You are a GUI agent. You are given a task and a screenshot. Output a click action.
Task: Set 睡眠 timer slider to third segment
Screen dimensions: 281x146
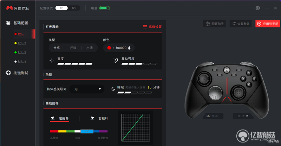135,93
